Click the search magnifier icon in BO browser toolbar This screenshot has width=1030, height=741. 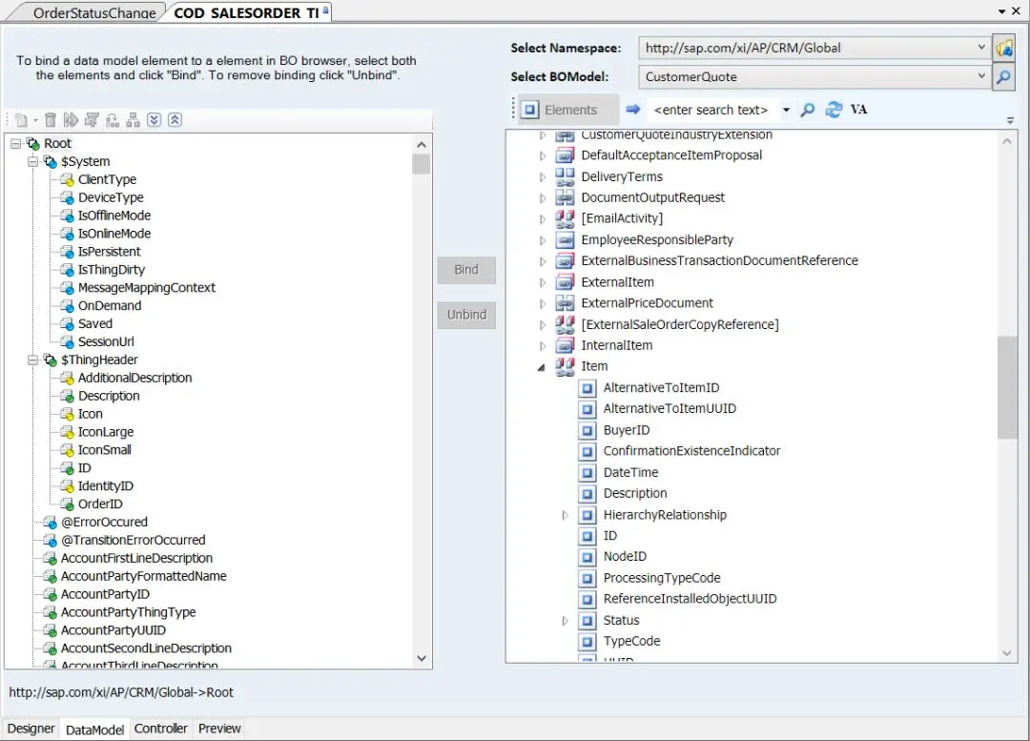coord(808,110)
